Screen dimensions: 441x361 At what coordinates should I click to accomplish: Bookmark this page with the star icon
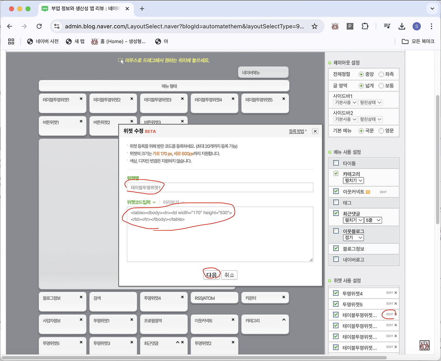pos(314,26)
